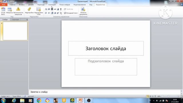Insert a Label ActiveX control
The height and width of the screenshot is (103, 183).
[46, 9]
